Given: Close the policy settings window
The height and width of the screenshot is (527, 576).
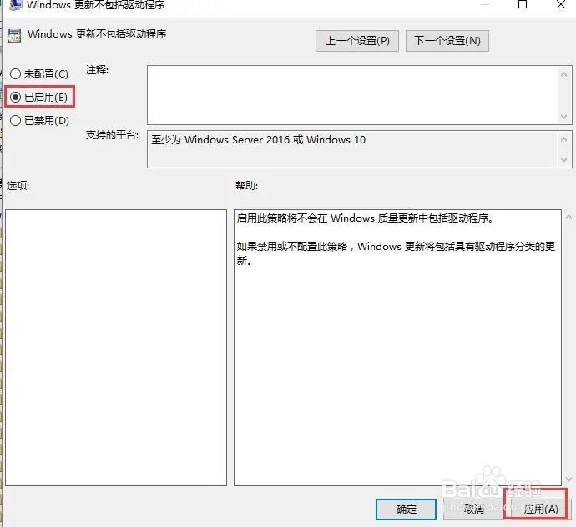Looking at the screenshot, I should pyautogui.click(x=561, y=4).
